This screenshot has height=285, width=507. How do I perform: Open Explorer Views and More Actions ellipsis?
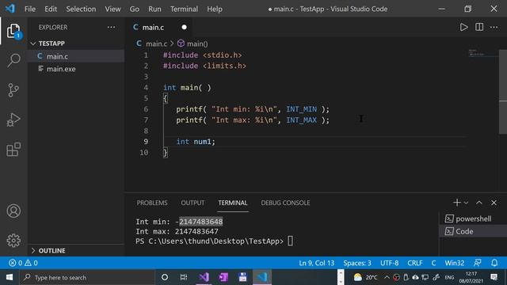pos(111,27)
